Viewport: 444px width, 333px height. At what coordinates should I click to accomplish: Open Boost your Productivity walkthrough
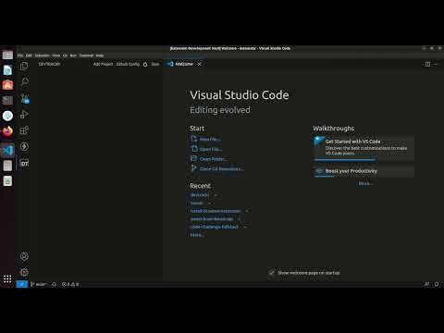(x=364, y=171)
